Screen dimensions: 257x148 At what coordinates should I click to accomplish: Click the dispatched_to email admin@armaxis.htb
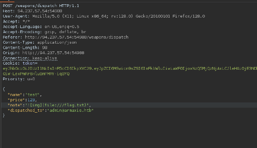click(70, 110)
